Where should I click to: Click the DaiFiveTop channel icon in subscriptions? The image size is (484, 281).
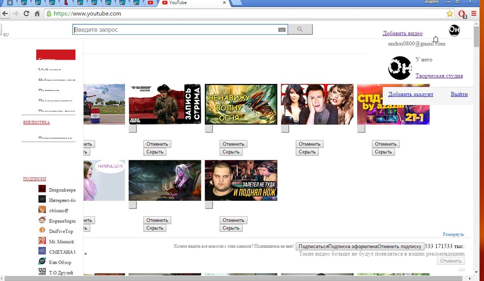click(x=42, y=230)
